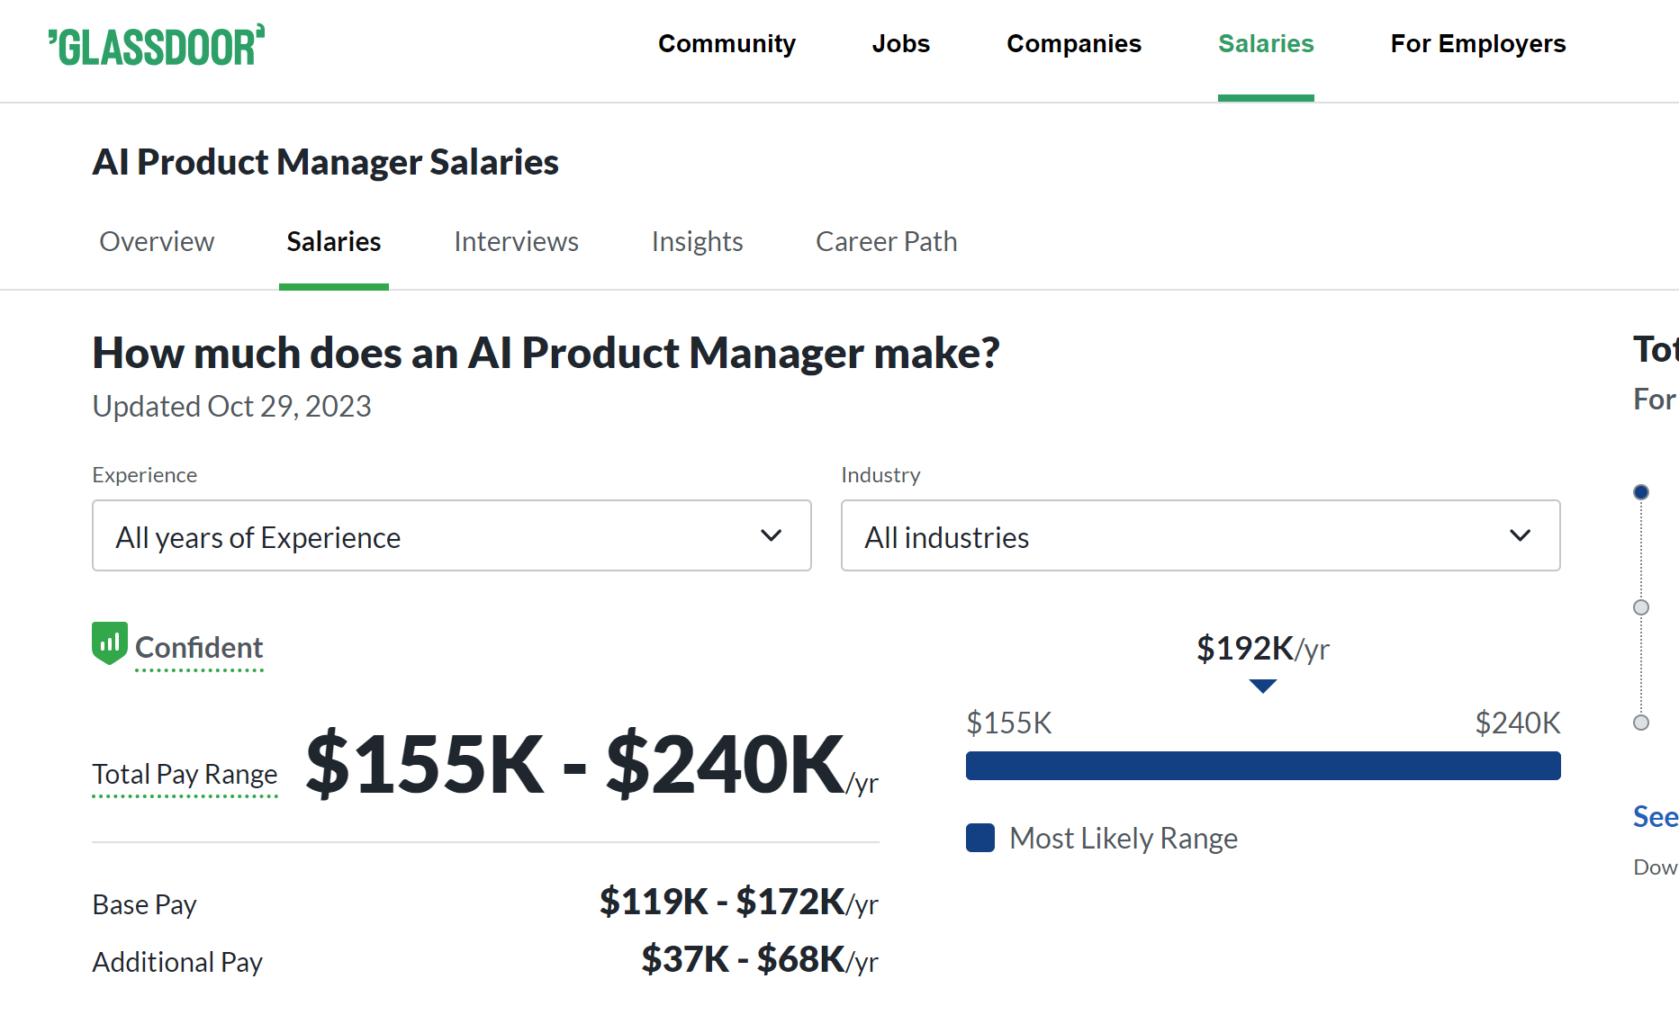Open the Insights tab
Viewport: 1679px width, 1015px height.
697,241
